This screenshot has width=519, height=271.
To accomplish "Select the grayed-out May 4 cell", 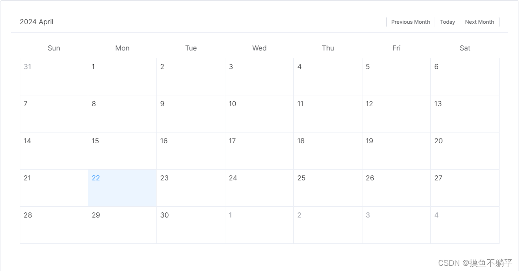I will [x=465, y=225].
